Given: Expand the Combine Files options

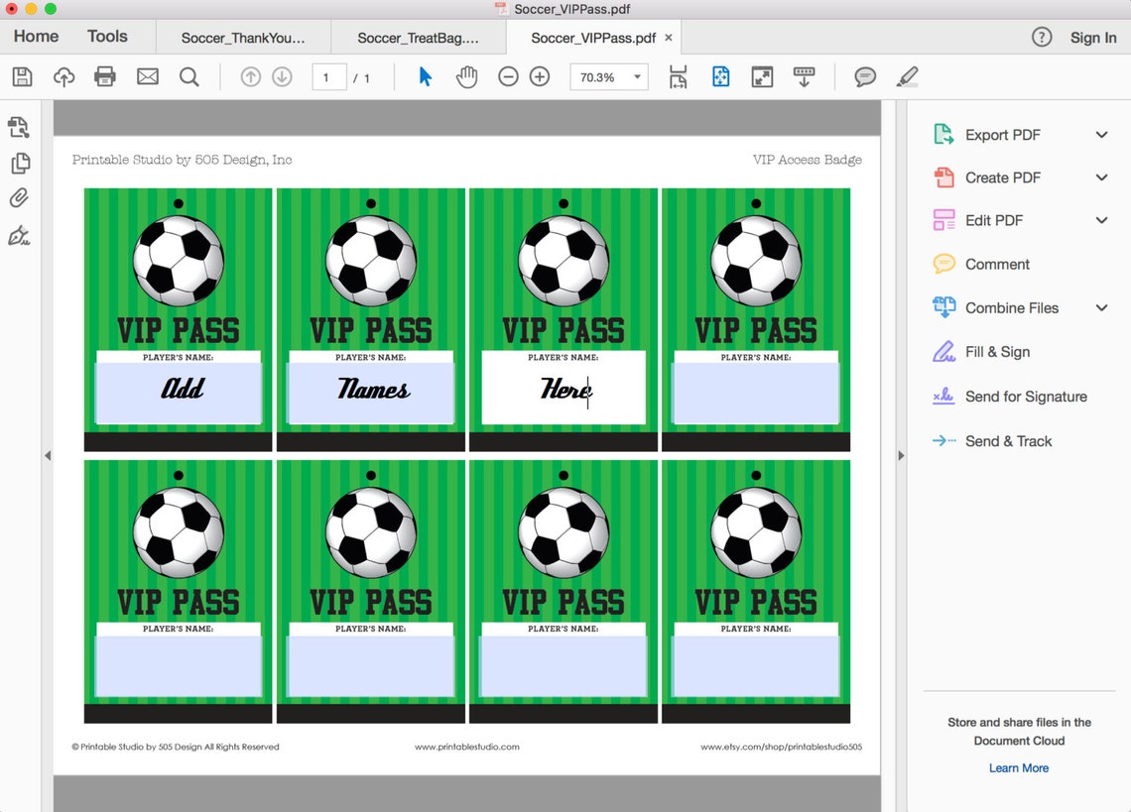Looking at the screenshot, I should 1101,307.
